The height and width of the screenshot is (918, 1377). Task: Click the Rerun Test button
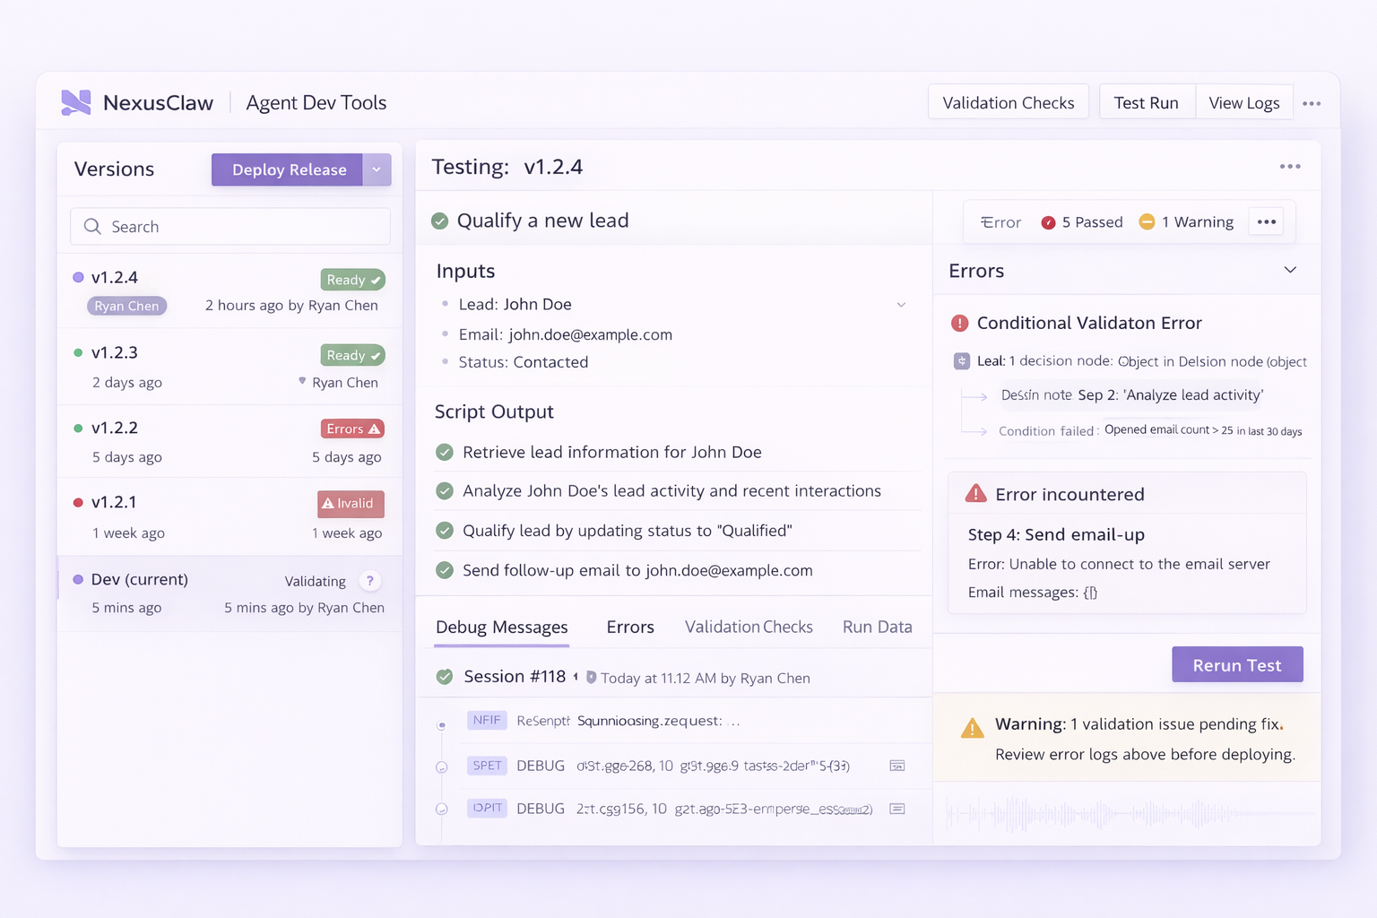click(x=1236, y=664)
